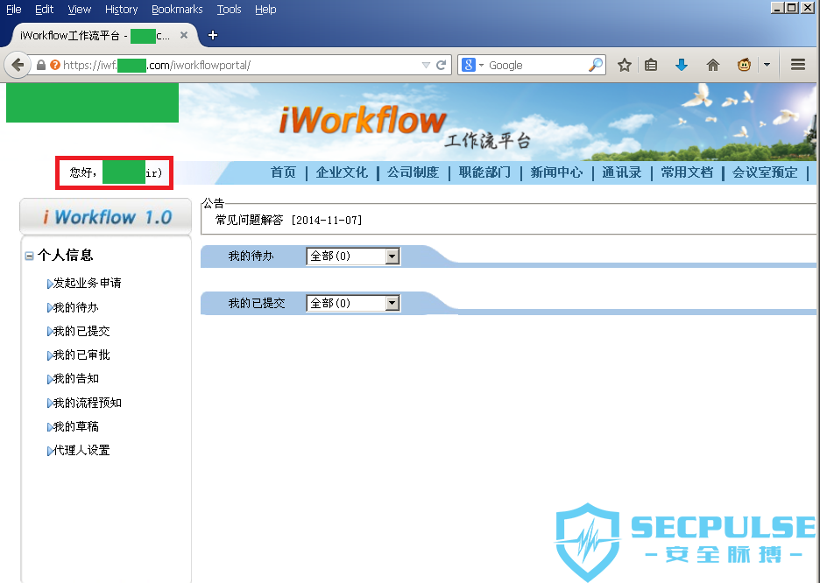Screen dimensions: 820x583
Task: Open a new tab with plus button
Action: [x=212, y=35]
